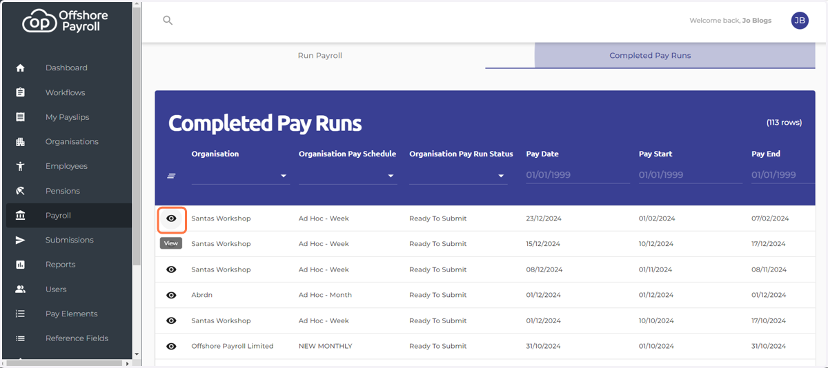View Santas Workshop pay run ending 17/10/2024

click(172, 320)
